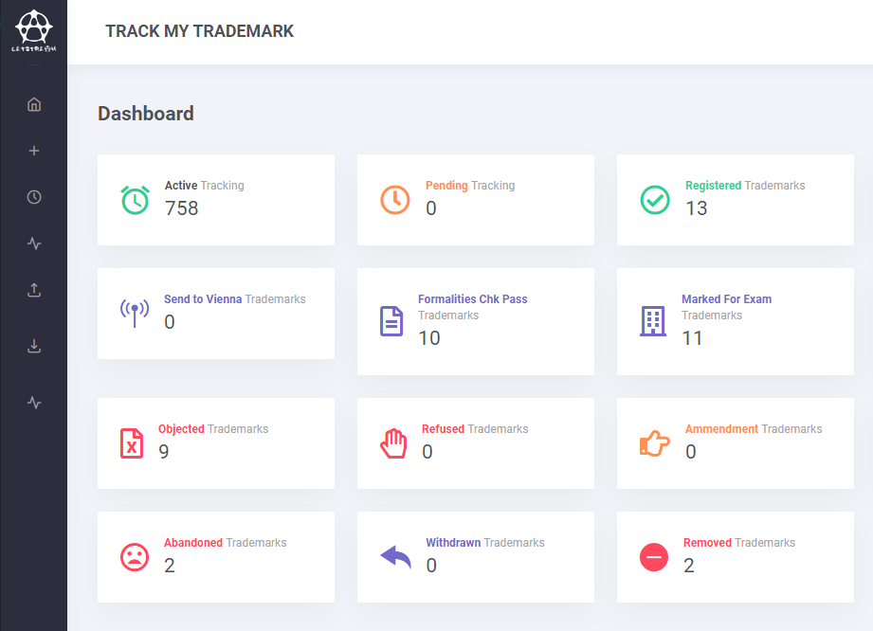Screen dimensions: 873x631
Task: Click the Ammendment Trademarks count 0
Action: pos(690,451)
